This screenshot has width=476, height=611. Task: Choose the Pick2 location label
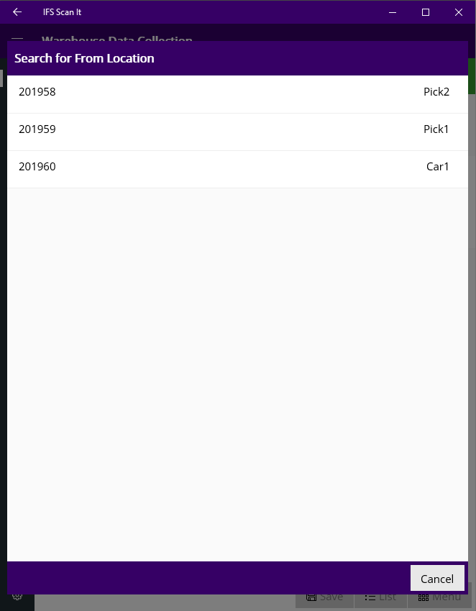(x=436, y=92)
